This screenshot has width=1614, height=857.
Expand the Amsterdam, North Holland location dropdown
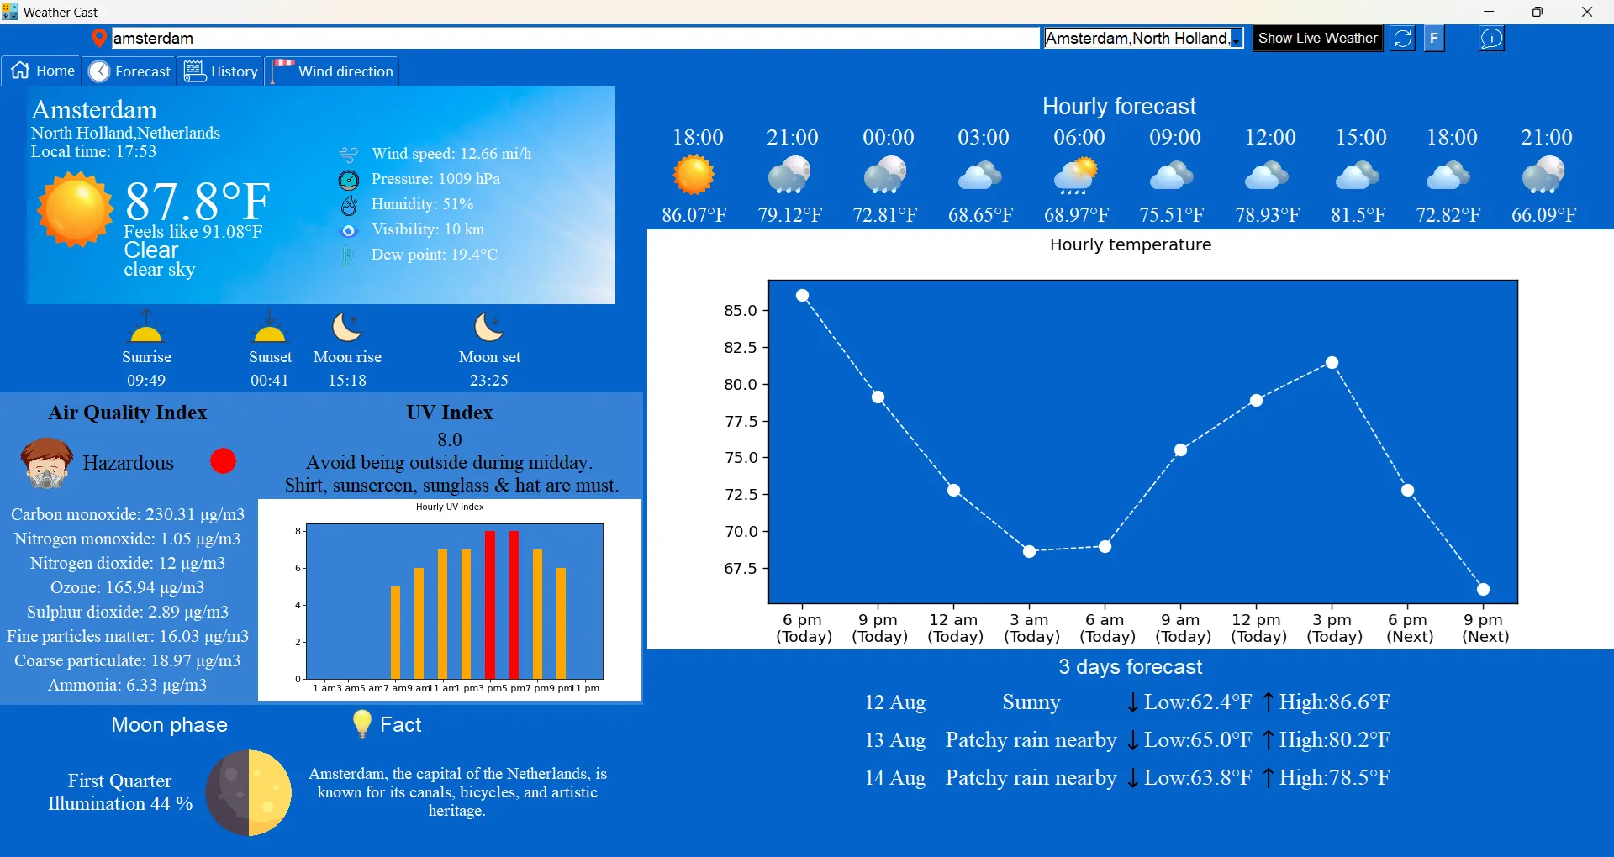click(x=1236, y=39)
